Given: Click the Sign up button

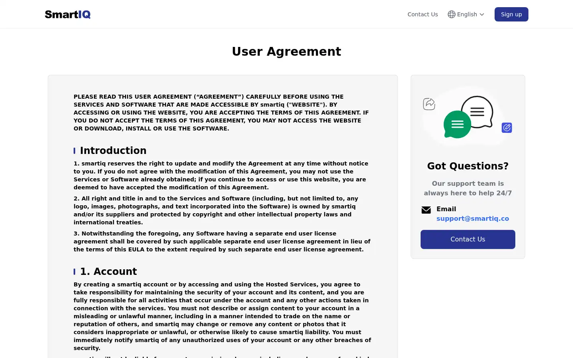Looking at the screenshot, I should [511, 14].
